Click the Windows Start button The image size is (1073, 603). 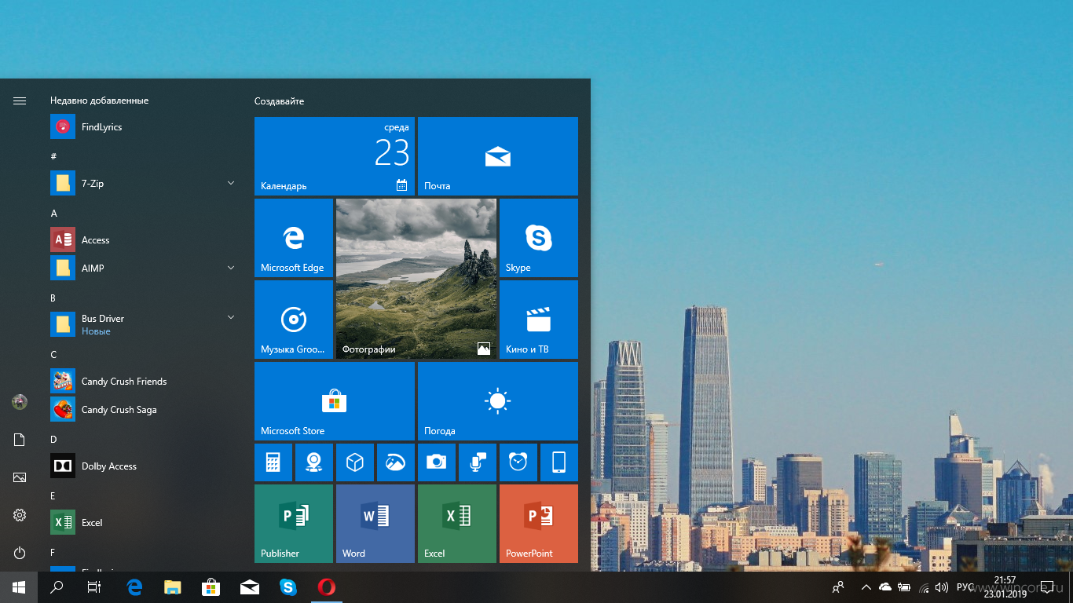19,587
